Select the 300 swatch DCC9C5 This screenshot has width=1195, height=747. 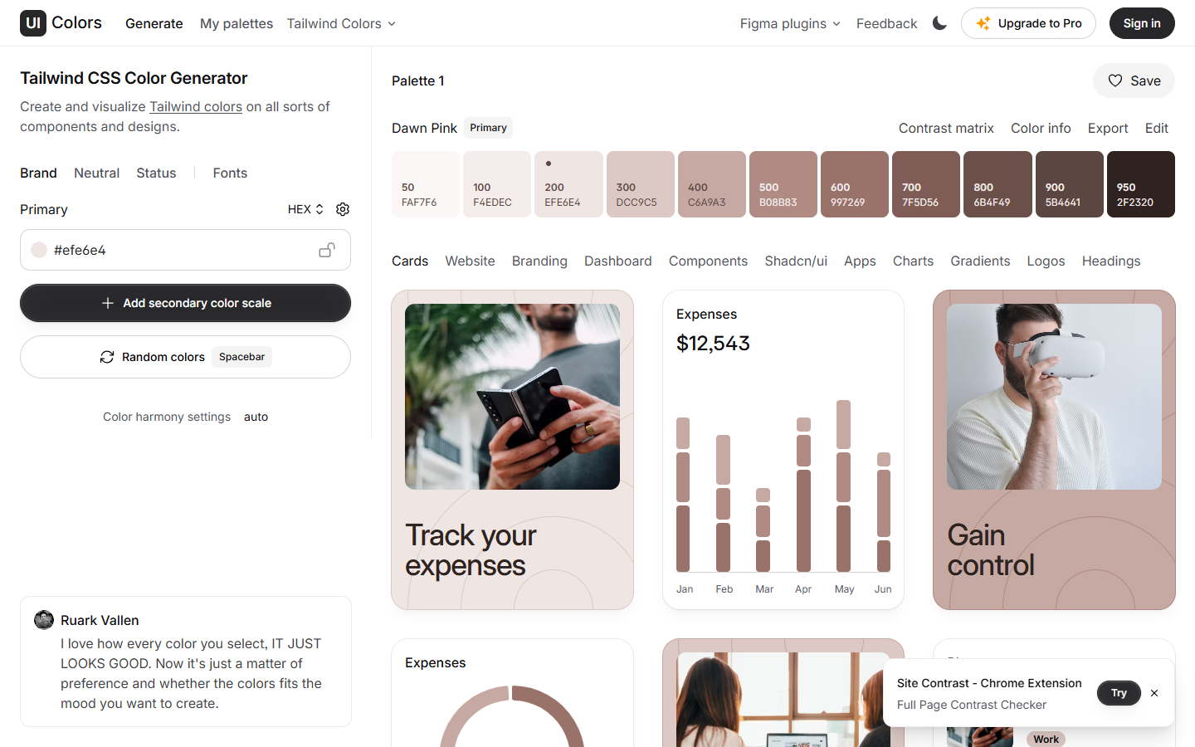tap(641, 184)
